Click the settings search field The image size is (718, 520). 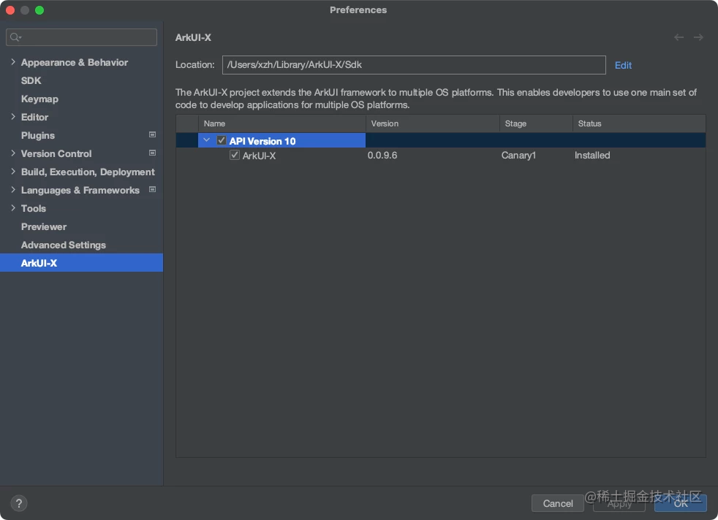pyautogui.click(x=81, y=37)
